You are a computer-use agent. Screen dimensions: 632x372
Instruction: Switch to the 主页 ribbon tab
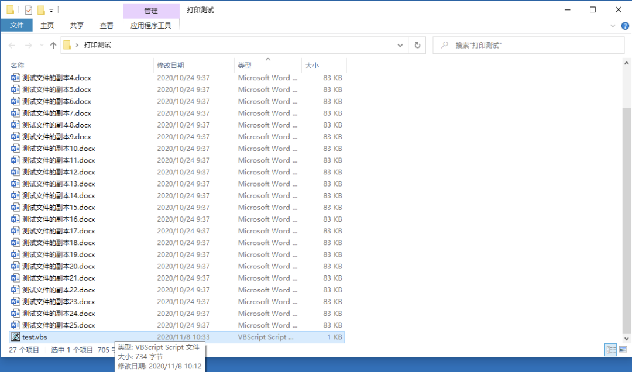coord(47,25)
